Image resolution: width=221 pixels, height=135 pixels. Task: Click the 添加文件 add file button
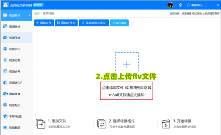click(44, 23)
